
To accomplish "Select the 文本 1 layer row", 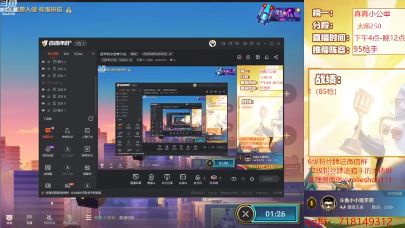I will [x=68, y=75].
